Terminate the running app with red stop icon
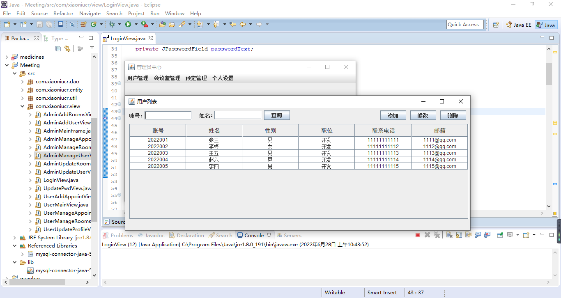561x298 pixels. (x=418, y=235)
